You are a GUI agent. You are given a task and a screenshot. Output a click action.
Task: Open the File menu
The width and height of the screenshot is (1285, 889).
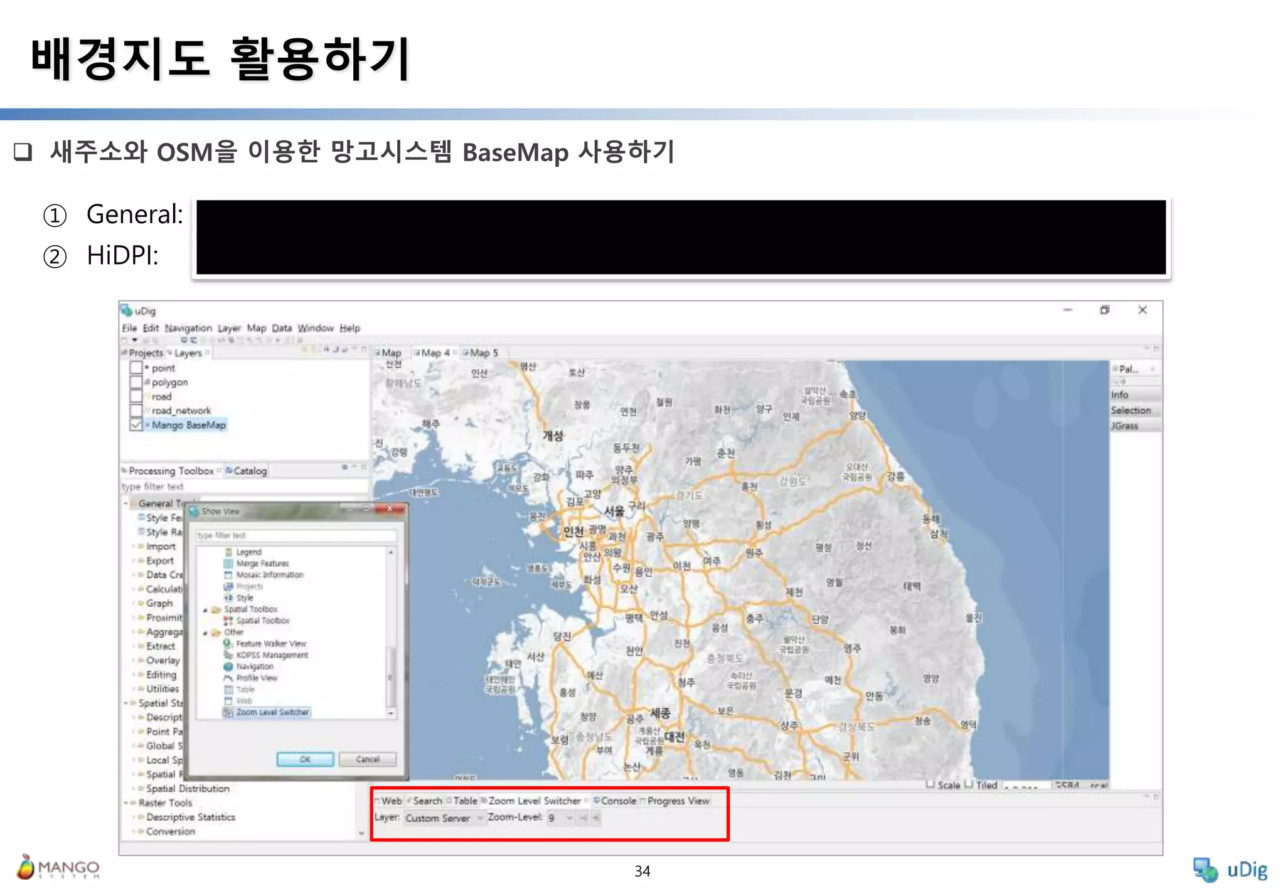coord(129,328)
